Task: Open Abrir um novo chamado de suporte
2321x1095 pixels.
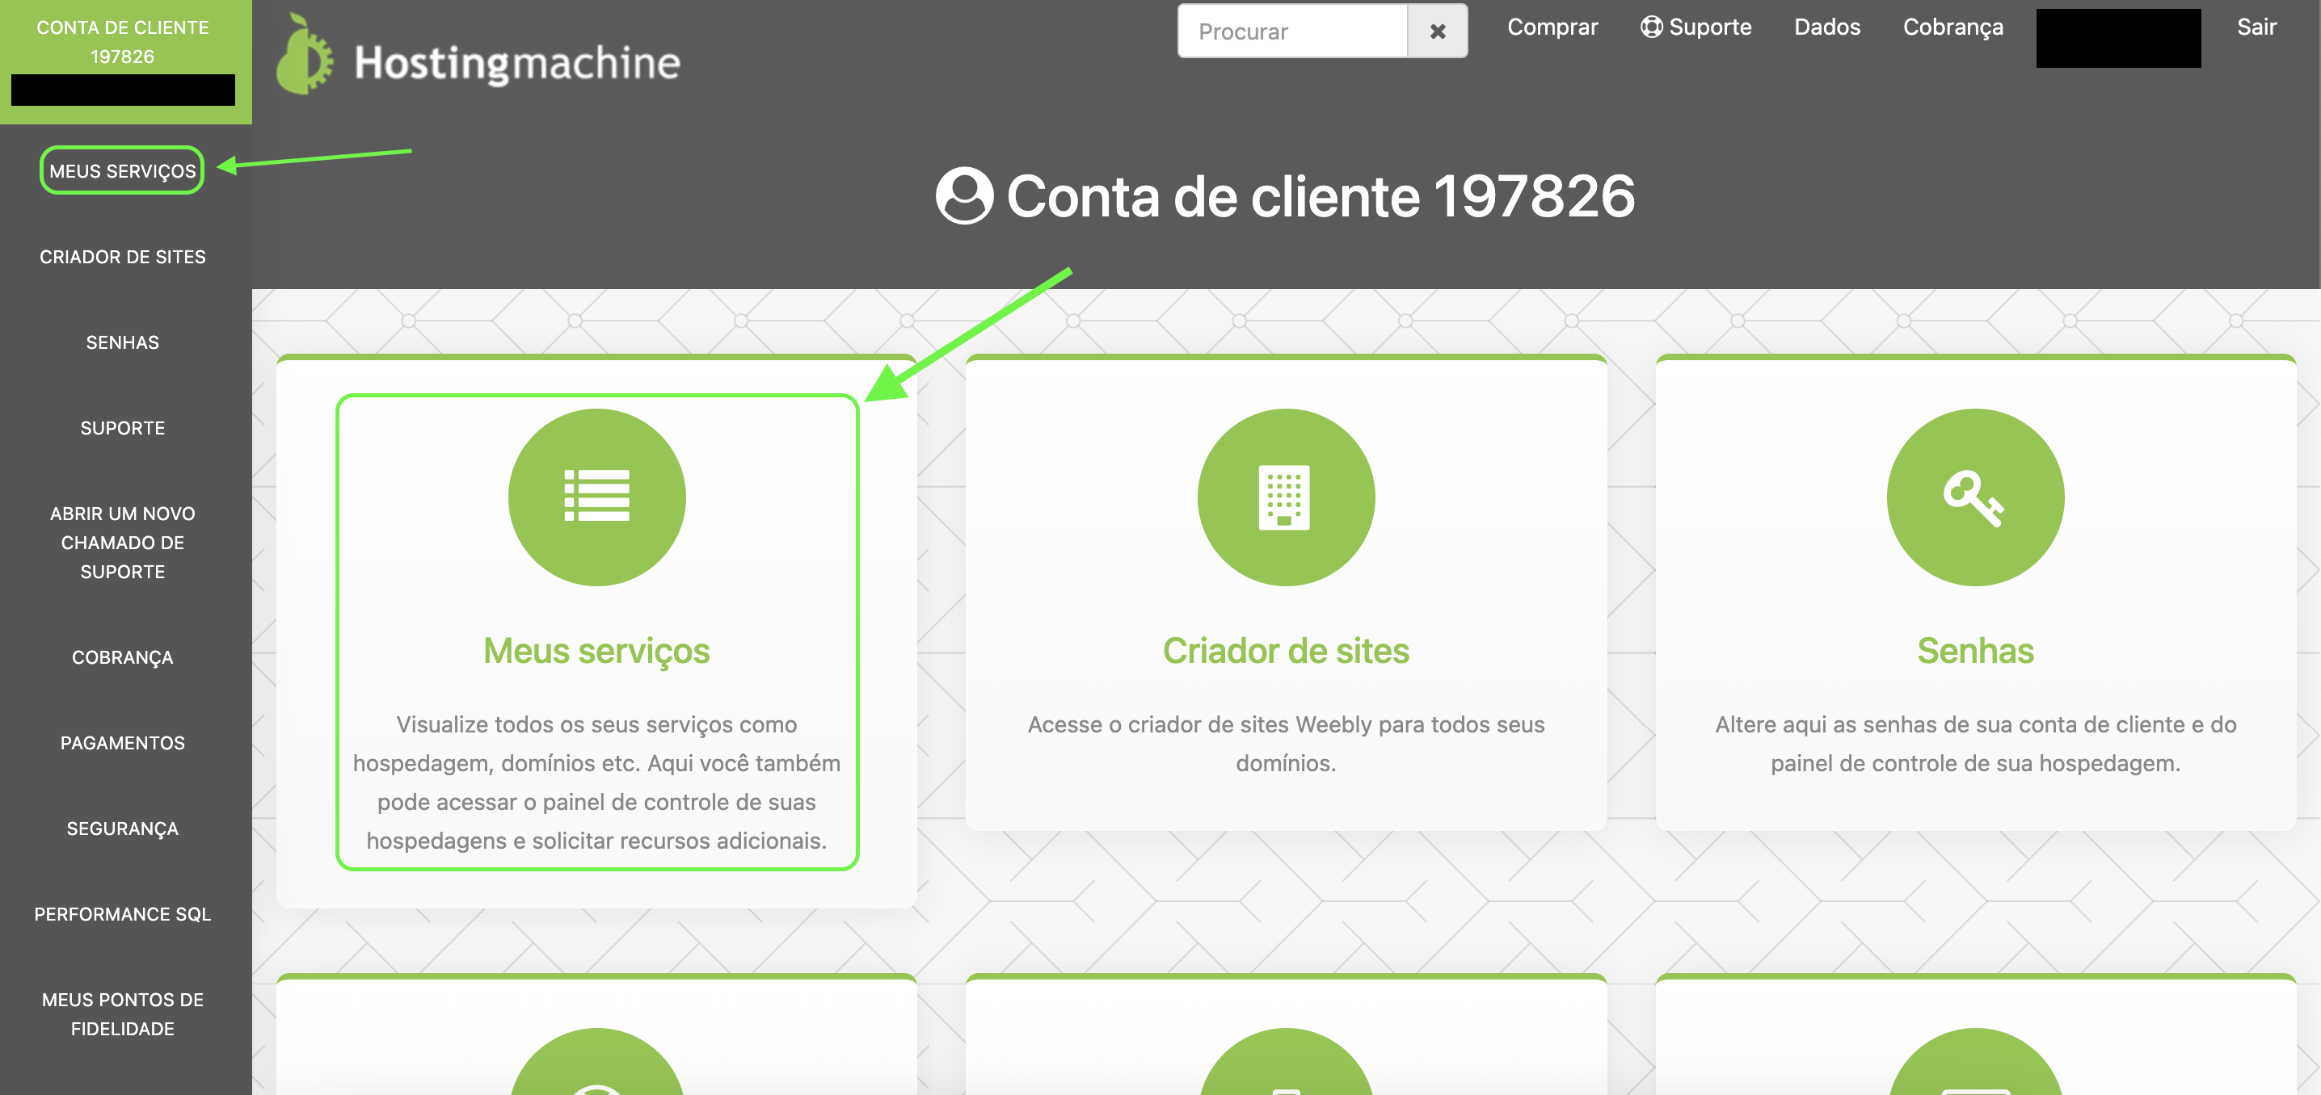Action: point(123,542)
